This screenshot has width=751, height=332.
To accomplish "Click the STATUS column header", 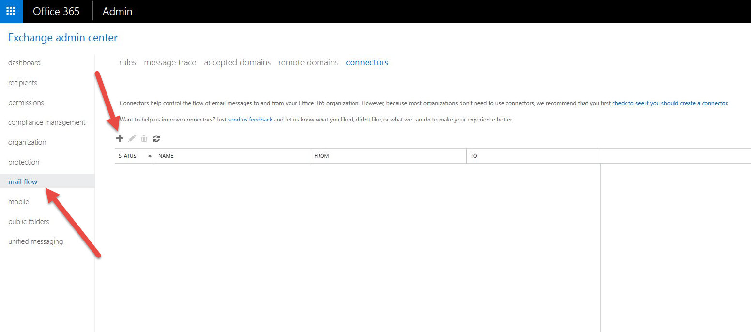I will tap(134, 156).
